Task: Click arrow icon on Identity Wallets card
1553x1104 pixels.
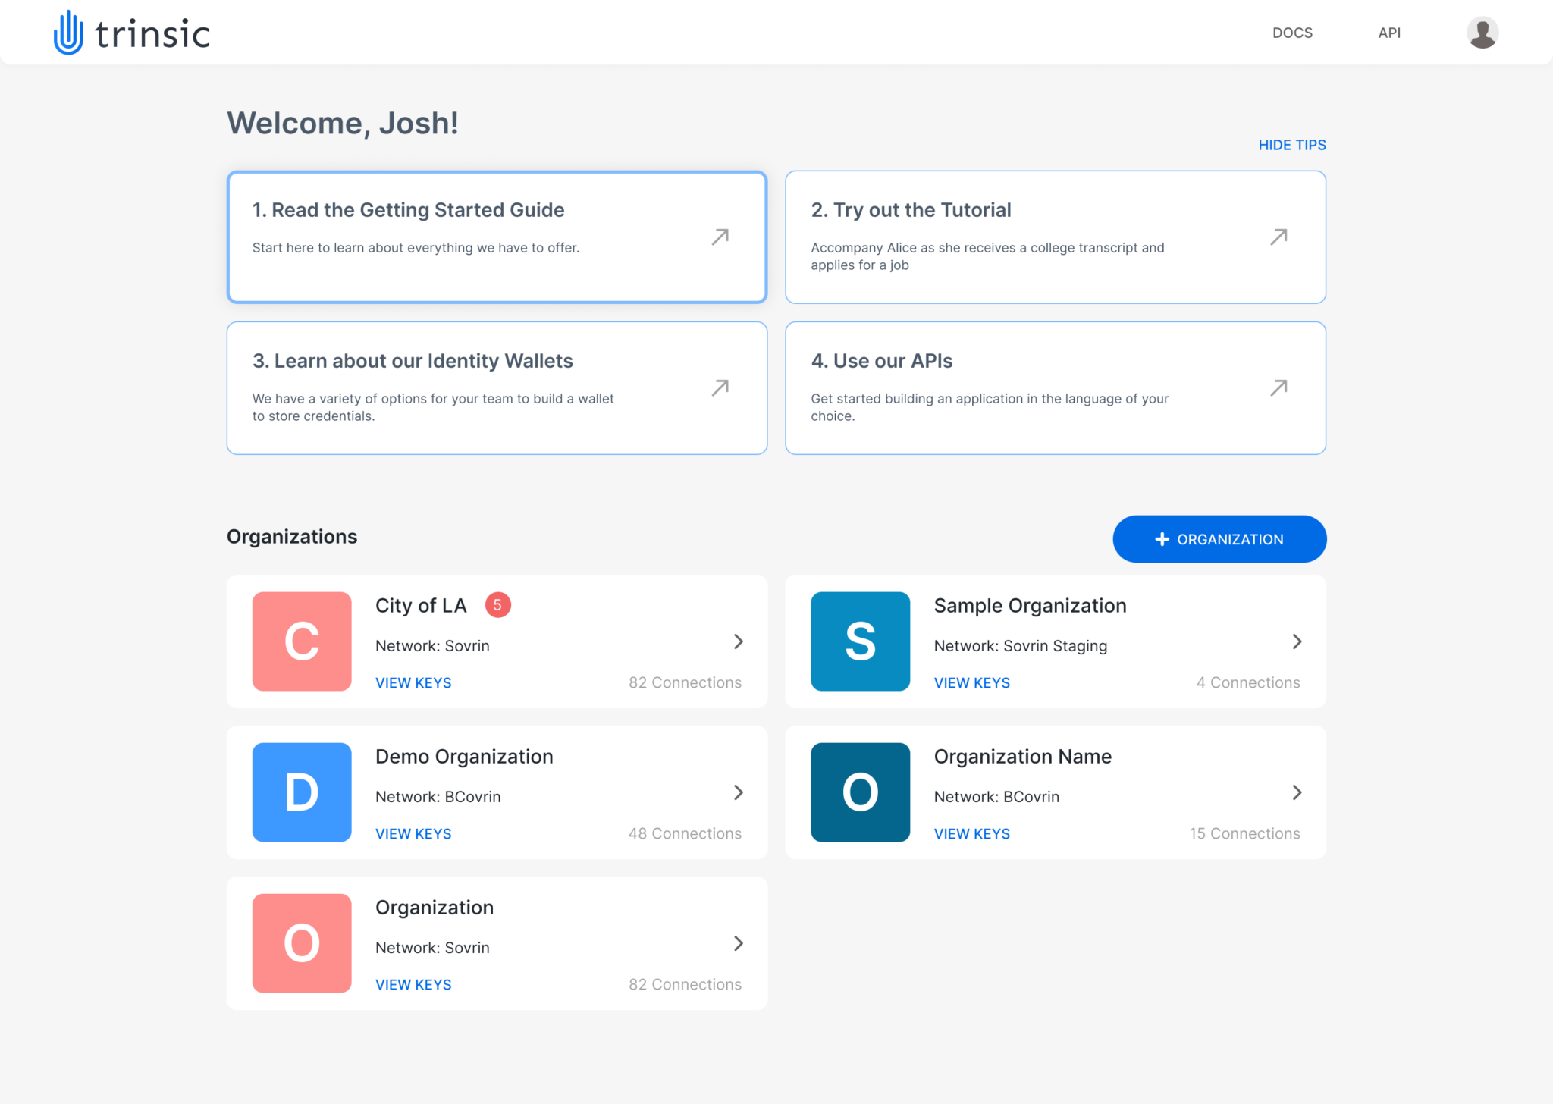Action: click(720, 387)
